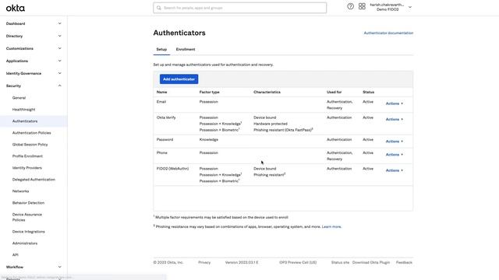Expand the Applications menu chevron
499x280 pixels.
tap(59, 61)
